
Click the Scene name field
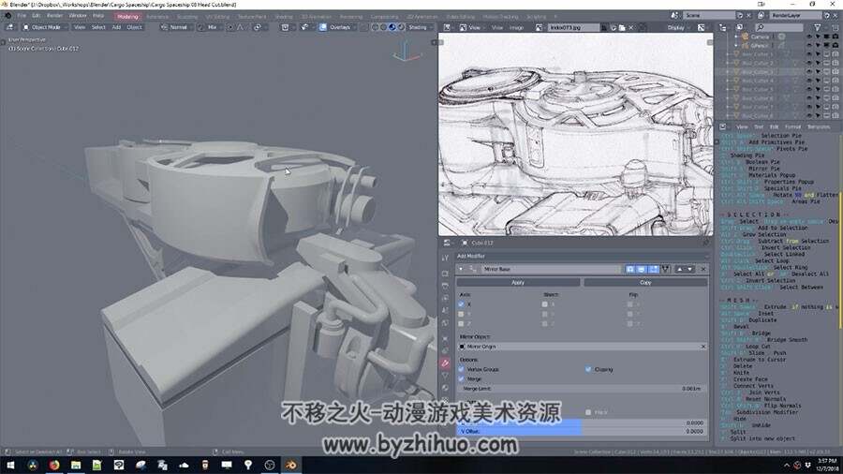pos(710,16)
